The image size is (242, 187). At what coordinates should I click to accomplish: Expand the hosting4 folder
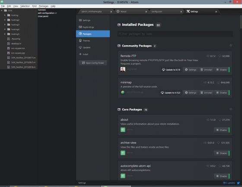[5, 29]
